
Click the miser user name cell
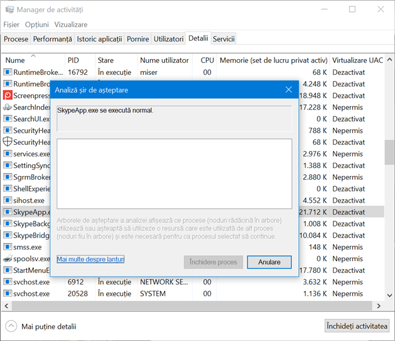coord(149,72)
